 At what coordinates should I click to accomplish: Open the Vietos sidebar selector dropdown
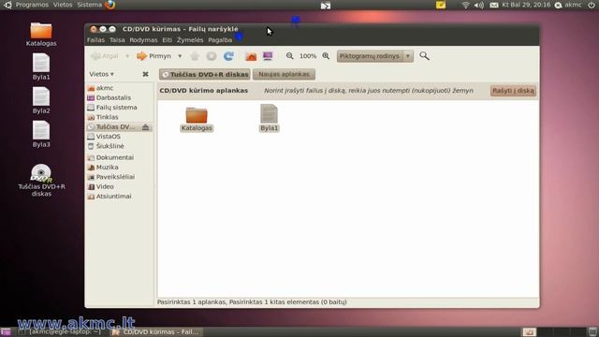point(101,74)
